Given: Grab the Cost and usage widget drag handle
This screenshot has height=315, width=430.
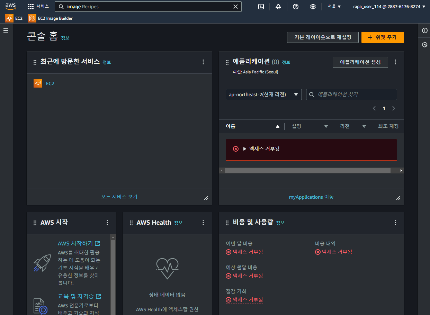Looking at the screenshot, I should 227,223.
